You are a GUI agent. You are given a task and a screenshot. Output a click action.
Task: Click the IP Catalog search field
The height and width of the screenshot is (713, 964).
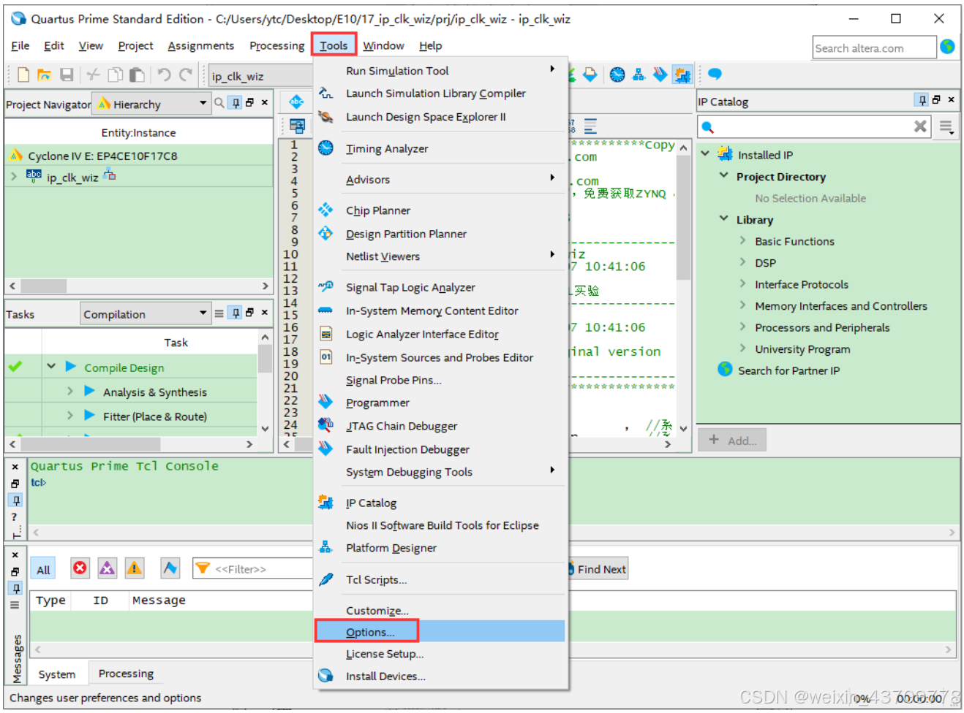[814, 127]
